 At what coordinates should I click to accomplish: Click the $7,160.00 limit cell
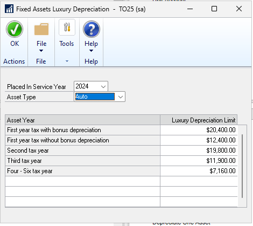pyautogui.click(x=199, y=171)
